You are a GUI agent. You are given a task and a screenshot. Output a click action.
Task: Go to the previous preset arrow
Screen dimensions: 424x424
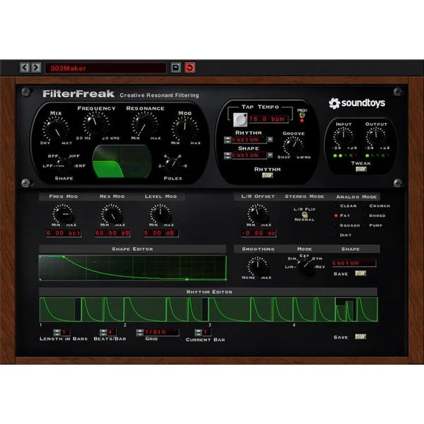click(x=25, y=67)
